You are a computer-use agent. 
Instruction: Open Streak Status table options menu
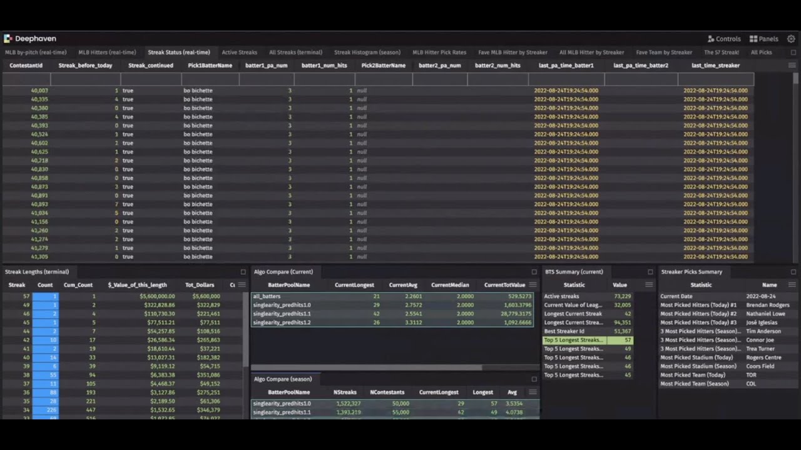pos(792,65)
